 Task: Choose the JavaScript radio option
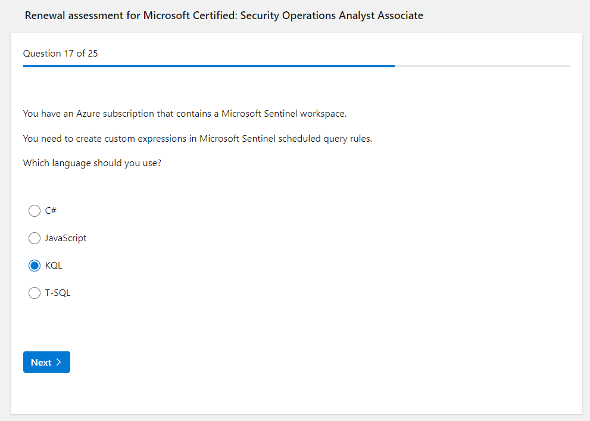coord(35,238)
